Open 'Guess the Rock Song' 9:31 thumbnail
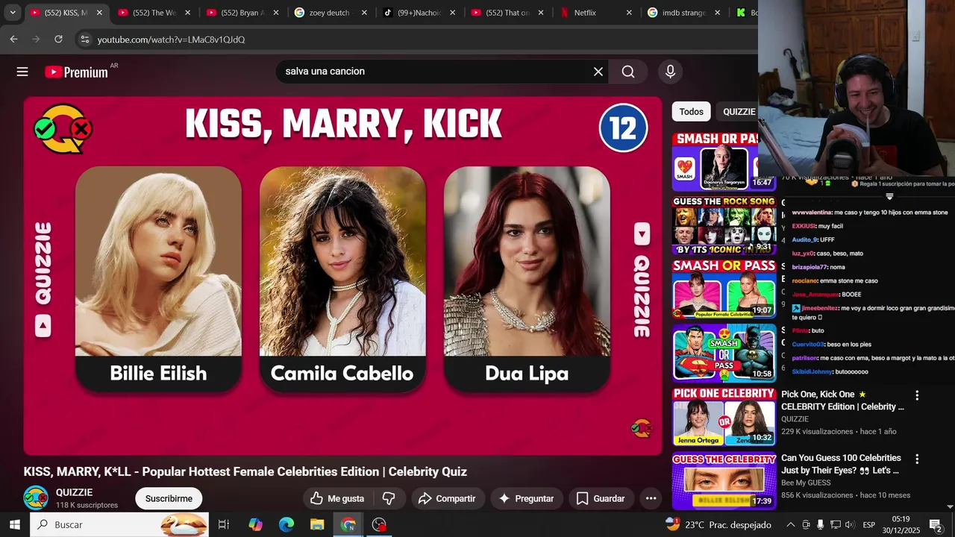This screenshot has width=955, height=537. [724, 225]
